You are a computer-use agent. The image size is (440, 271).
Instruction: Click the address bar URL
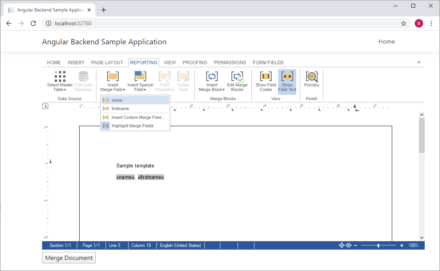pos(73,23)
